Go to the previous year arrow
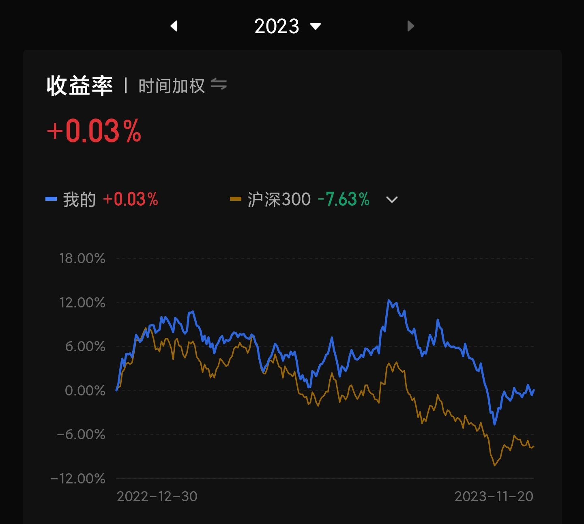 pyautogui.click(x=174, y=26)
